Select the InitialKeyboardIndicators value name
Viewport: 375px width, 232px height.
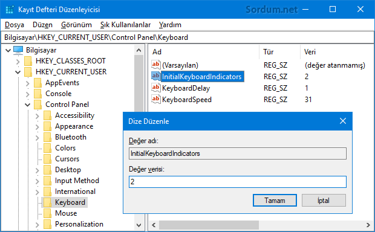203,77
